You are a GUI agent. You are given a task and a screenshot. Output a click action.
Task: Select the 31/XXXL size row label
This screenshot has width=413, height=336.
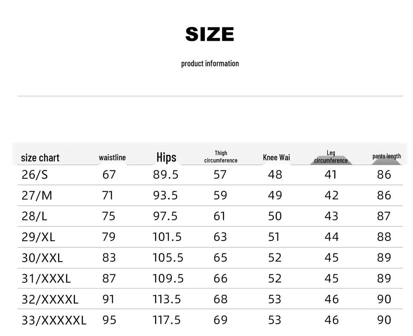[46, 279]
